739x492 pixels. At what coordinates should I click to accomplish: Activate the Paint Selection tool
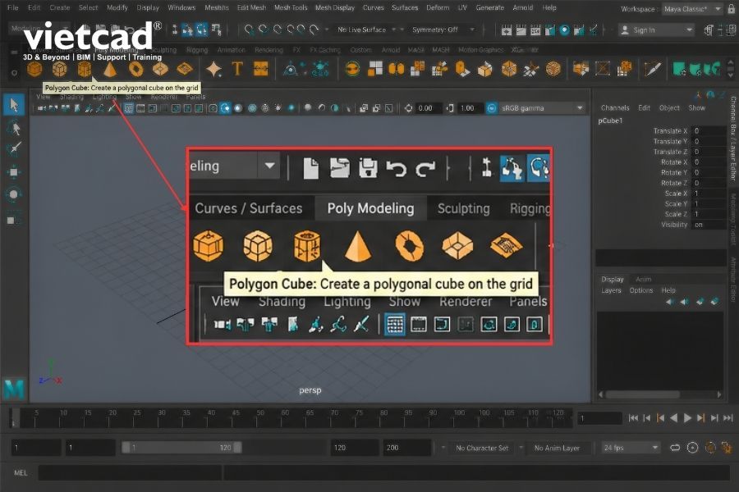14,149
